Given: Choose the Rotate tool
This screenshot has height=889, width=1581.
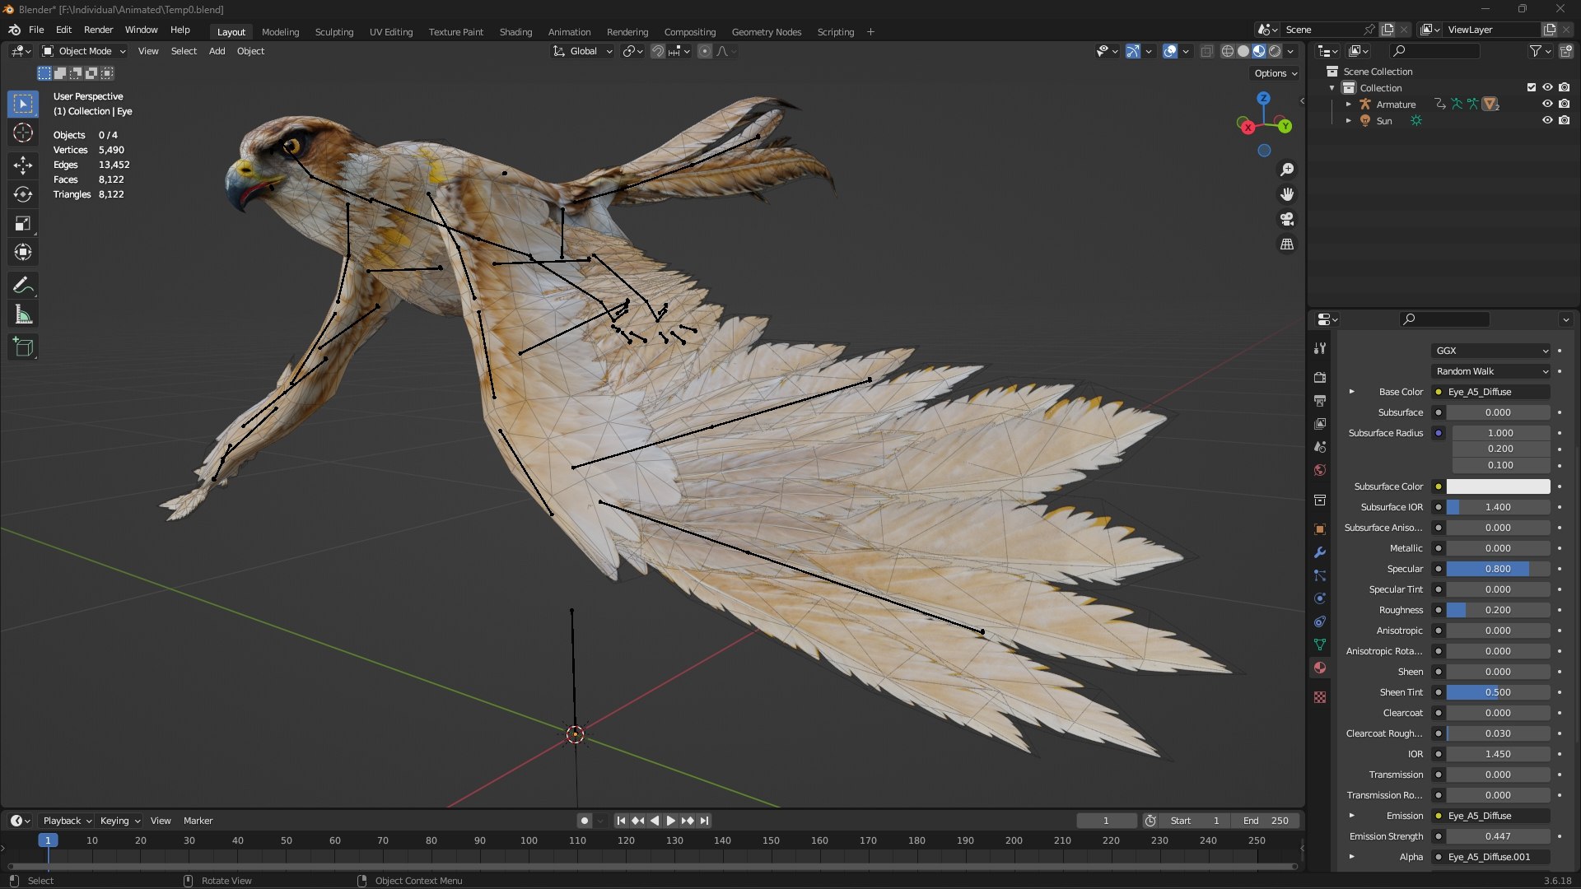Looking at the screenshot, I should pos(23,194).
